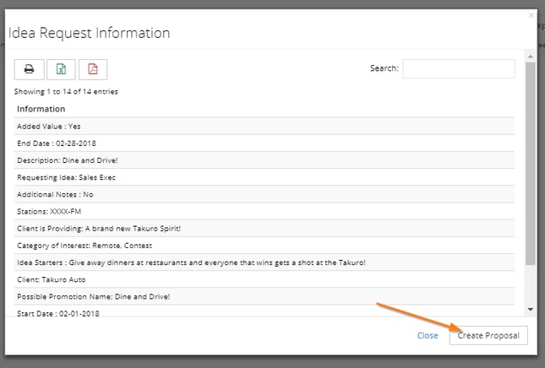Click the Print icon button
The height and width of the screenshot is (368, 545).
[x=30, y=69]
